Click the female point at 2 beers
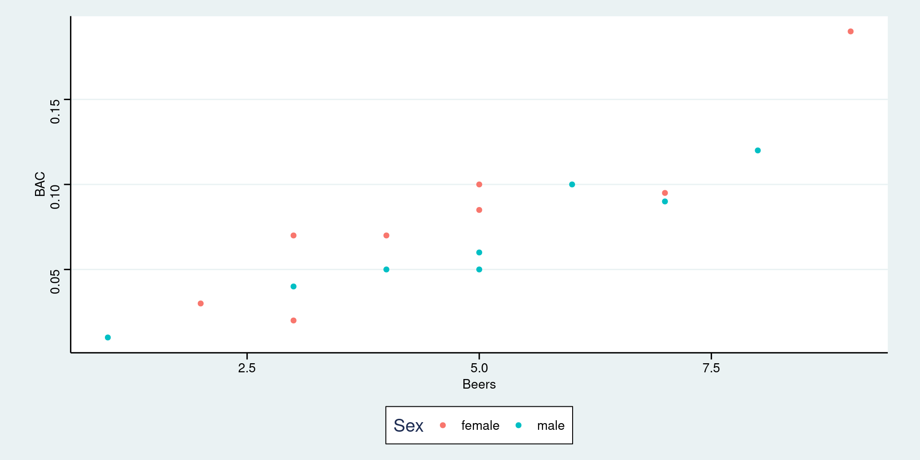Image resolution: width=920 pixels, height=460 pixels. (201, 303)
